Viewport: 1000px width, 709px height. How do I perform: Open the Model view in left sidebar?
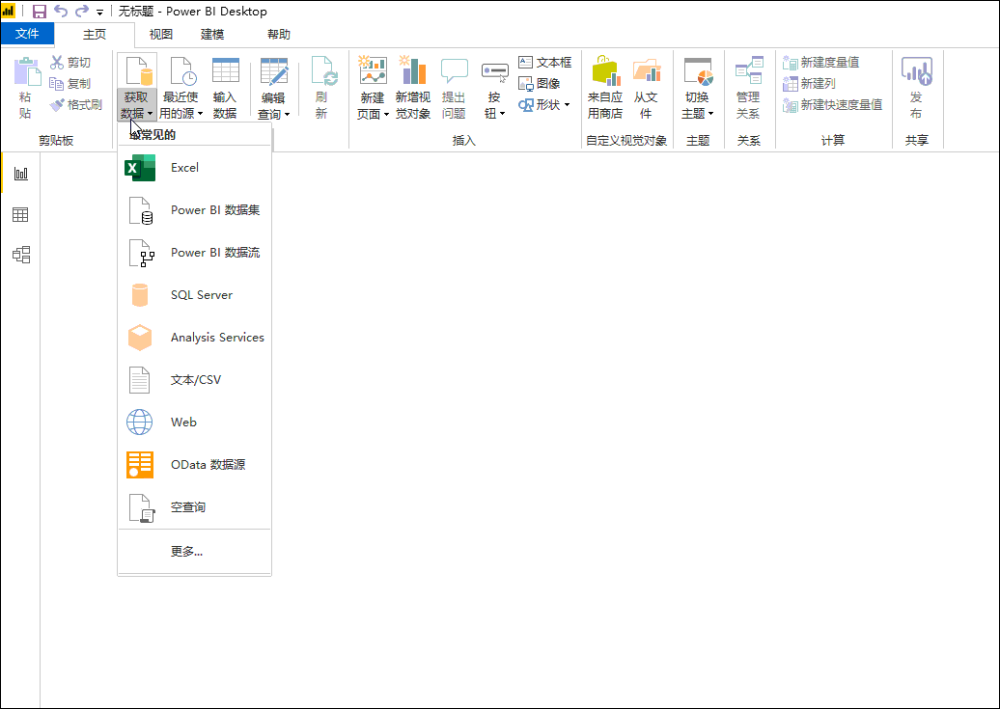[x=21, y=255]
